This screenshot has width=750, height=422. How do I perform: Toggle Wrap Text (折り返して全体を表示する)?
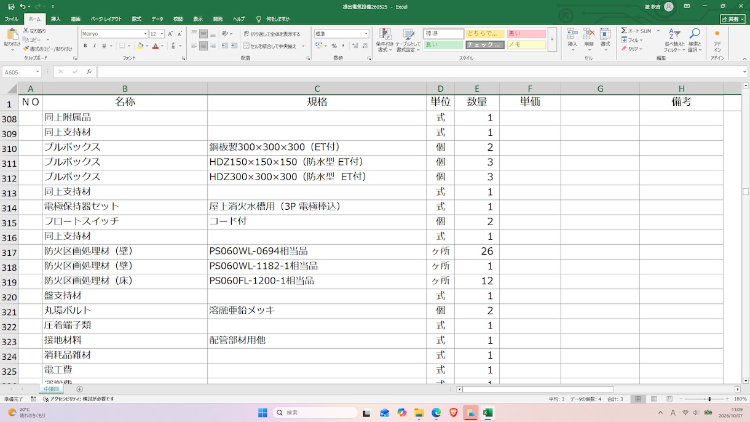point(272,34)
